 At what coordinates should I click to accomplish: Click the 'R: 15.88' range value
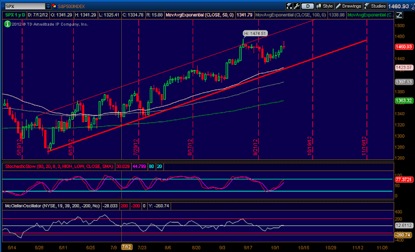click(x=154, y=15)
